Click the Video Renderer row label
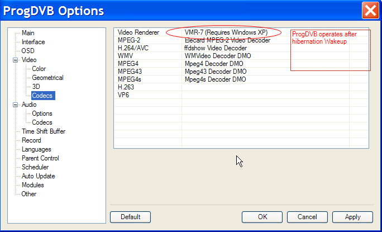This screenshot has height=232, width=382. [x=139, y=32]
